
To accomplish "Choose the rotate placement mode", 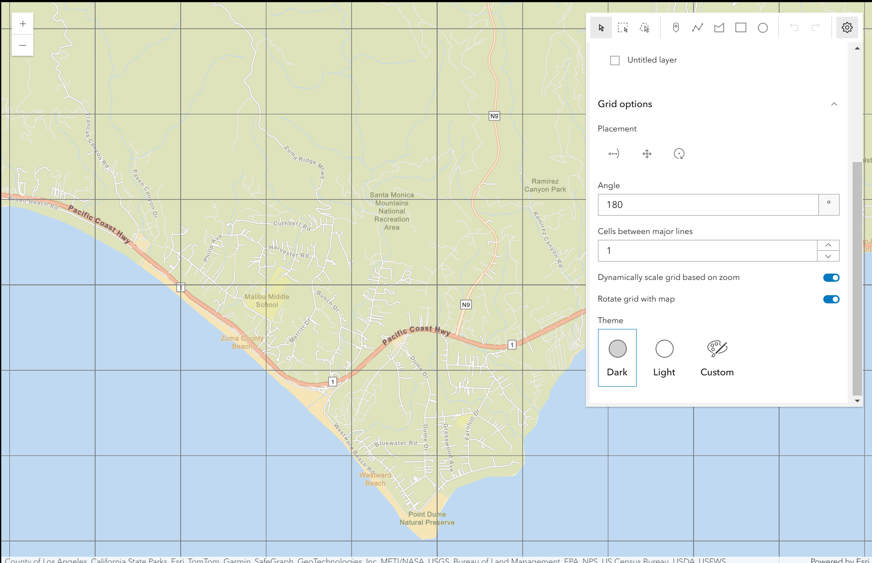I will coord(679,153).
